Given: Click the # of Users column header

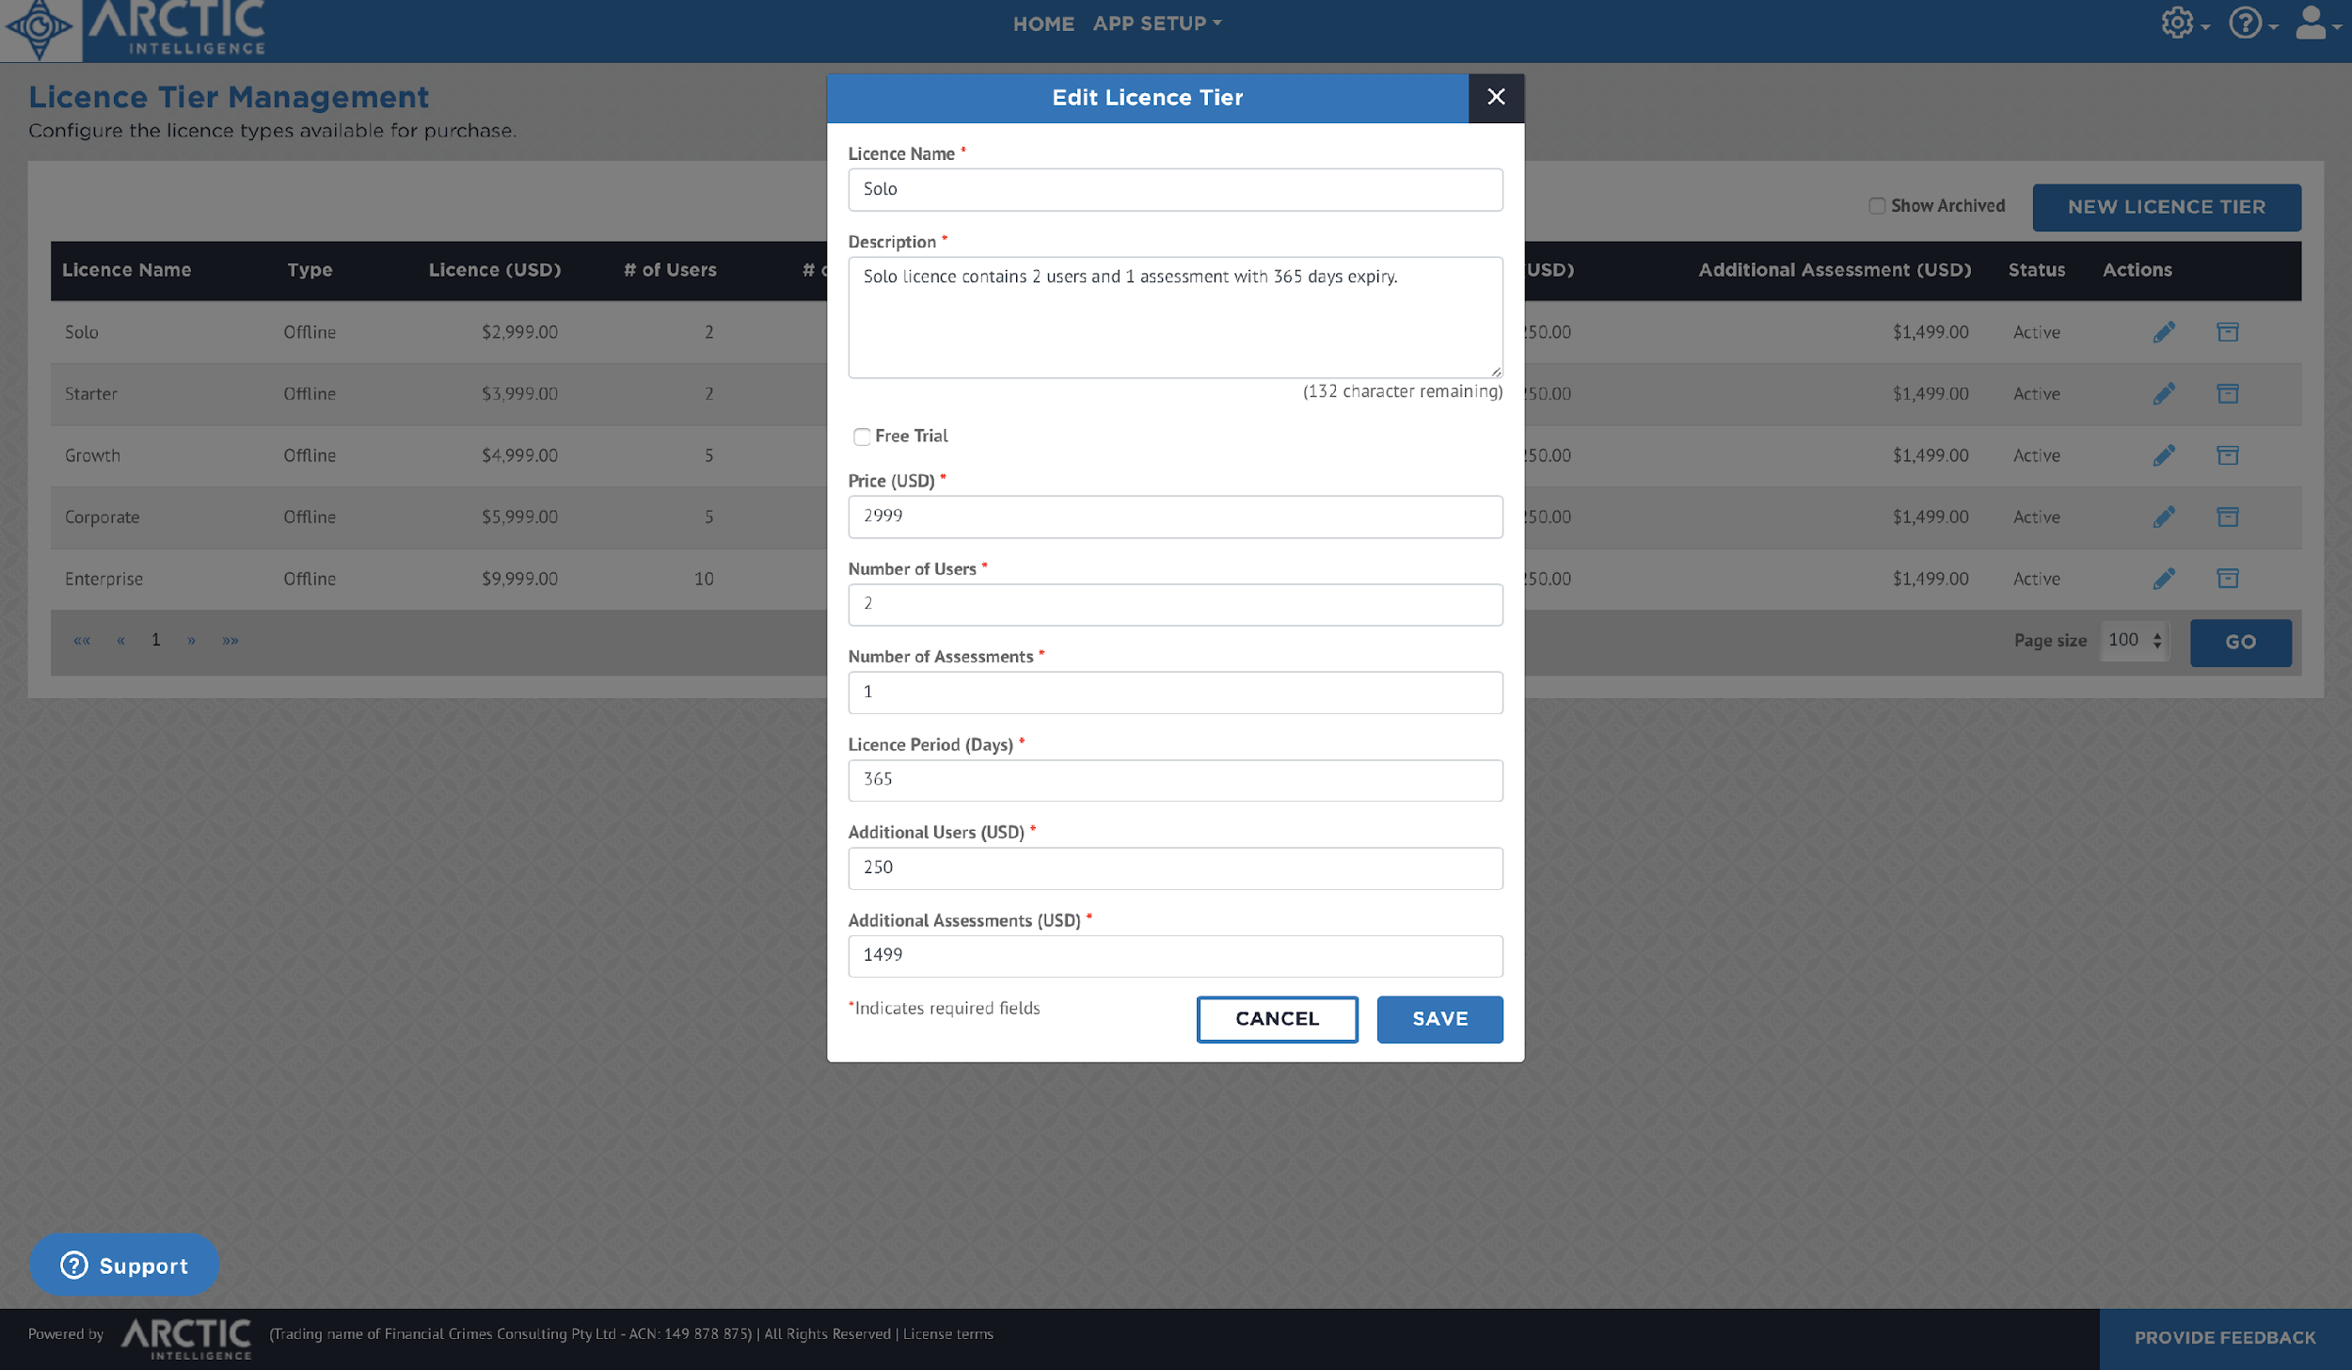Looking at the screenshot, I should [x=670, y=270].
